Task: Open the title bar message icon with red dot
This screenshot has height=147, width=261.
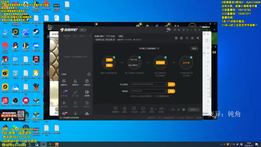Action: 175,30
